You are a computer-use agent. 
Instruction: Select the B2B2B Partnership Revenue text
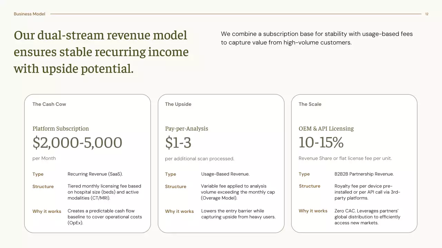[364, 174]
